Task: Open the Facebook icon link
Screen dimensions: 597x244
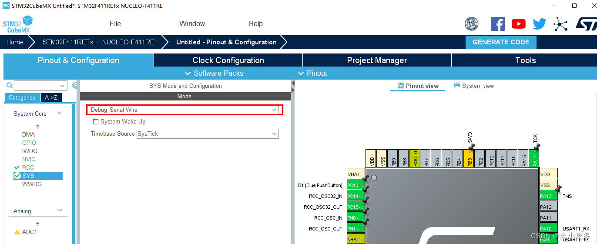Action: click(x=497, y=24)
